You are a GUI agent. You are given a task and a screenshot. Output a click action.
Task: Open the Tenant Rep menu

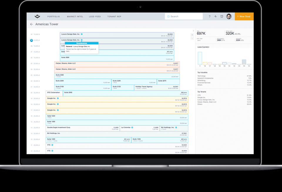pos(114,16)
